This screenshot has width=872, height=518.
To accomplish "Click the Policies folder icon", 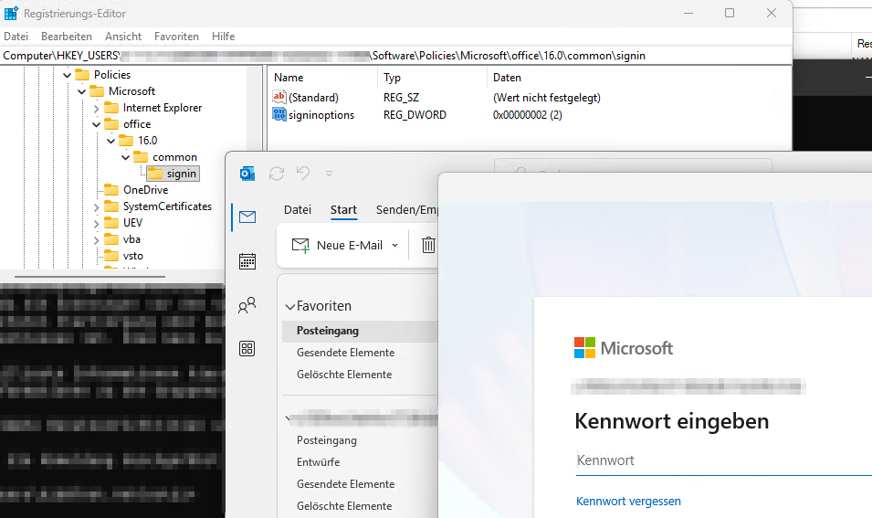I will coord(82,75).
